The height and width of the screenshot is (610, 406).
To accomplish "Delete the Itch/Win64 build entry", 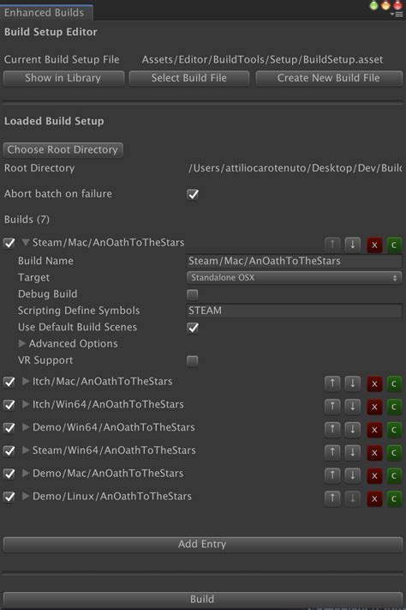I will 374,407.
